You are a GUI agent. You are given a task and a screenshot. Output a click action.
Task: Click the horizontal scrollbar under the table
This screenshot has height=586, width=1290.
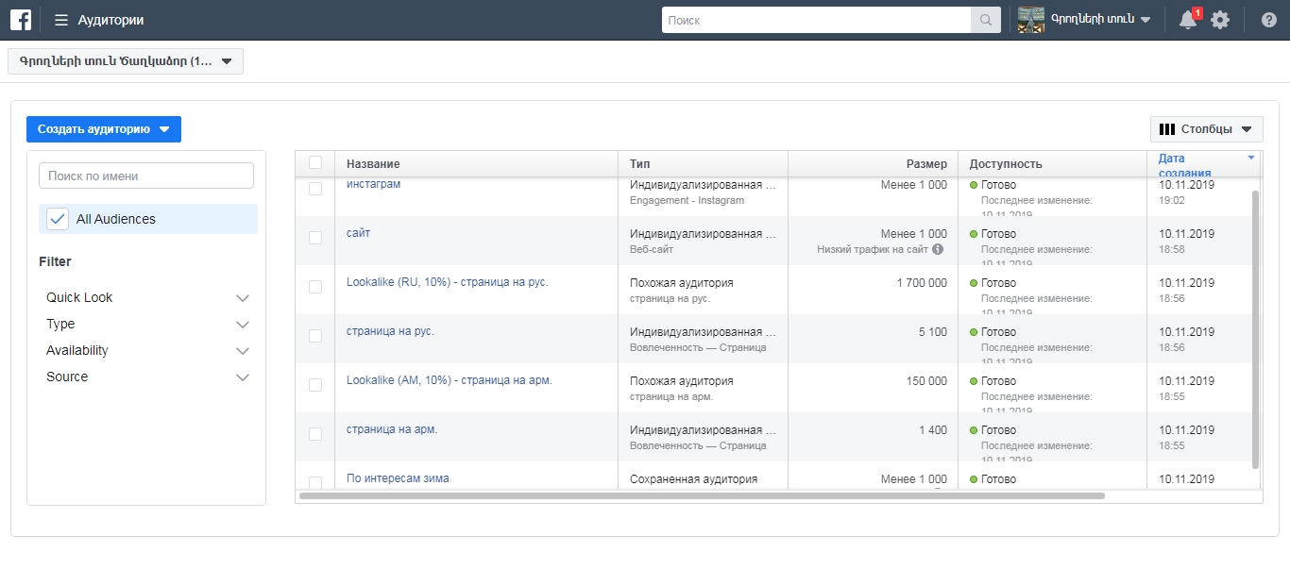[x=701, y=495]
